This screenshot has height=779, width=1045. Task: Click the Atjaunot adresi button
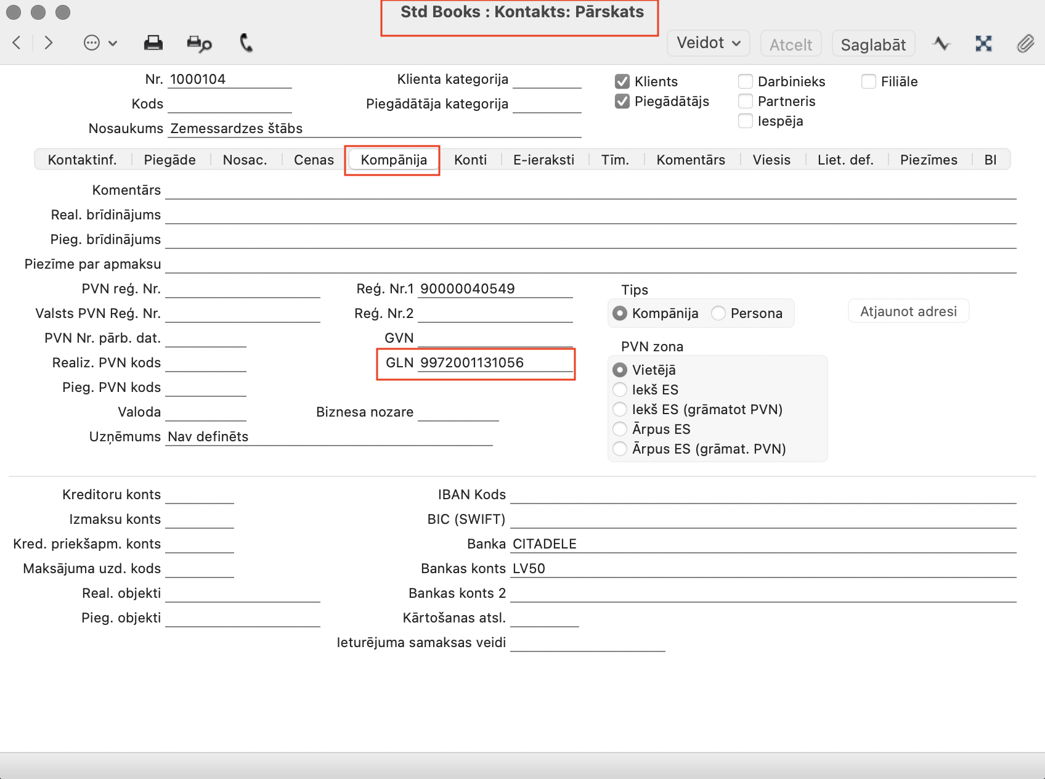908,311
